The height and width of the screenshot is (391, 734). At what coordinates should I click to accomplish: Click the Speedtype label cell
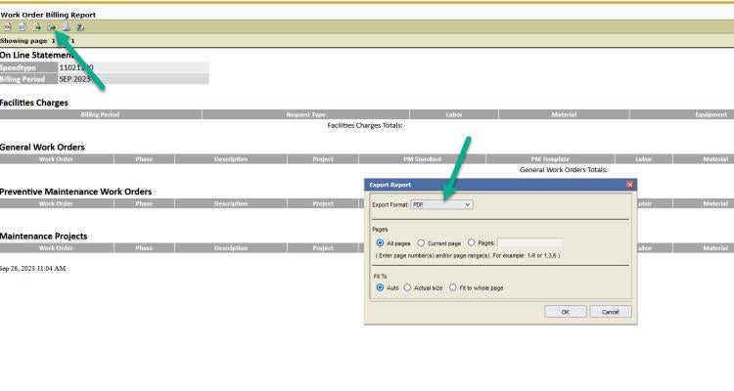coord(28,67)
